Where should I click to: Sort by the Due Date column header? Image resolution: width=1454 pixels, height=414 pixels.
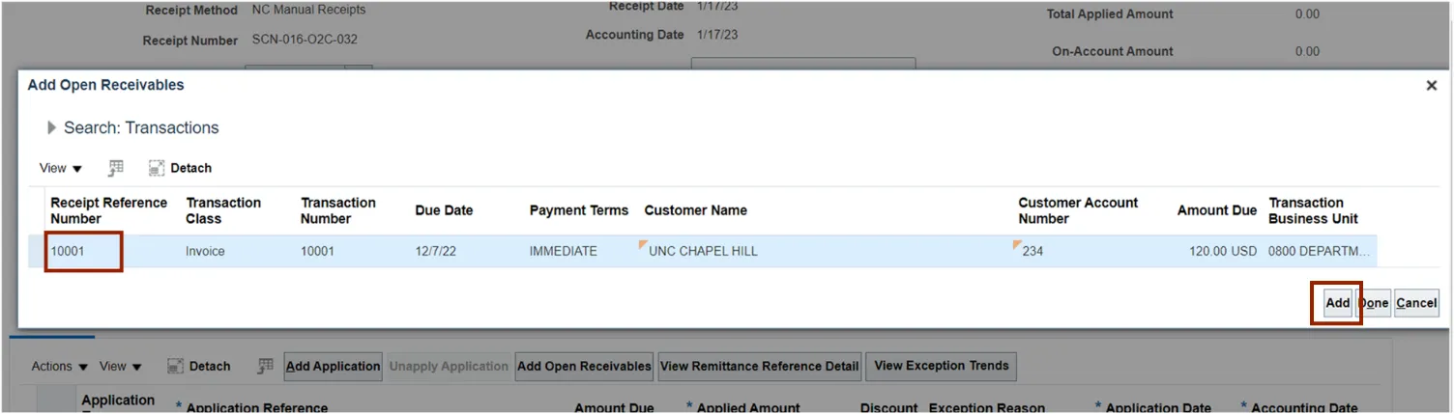444,210
